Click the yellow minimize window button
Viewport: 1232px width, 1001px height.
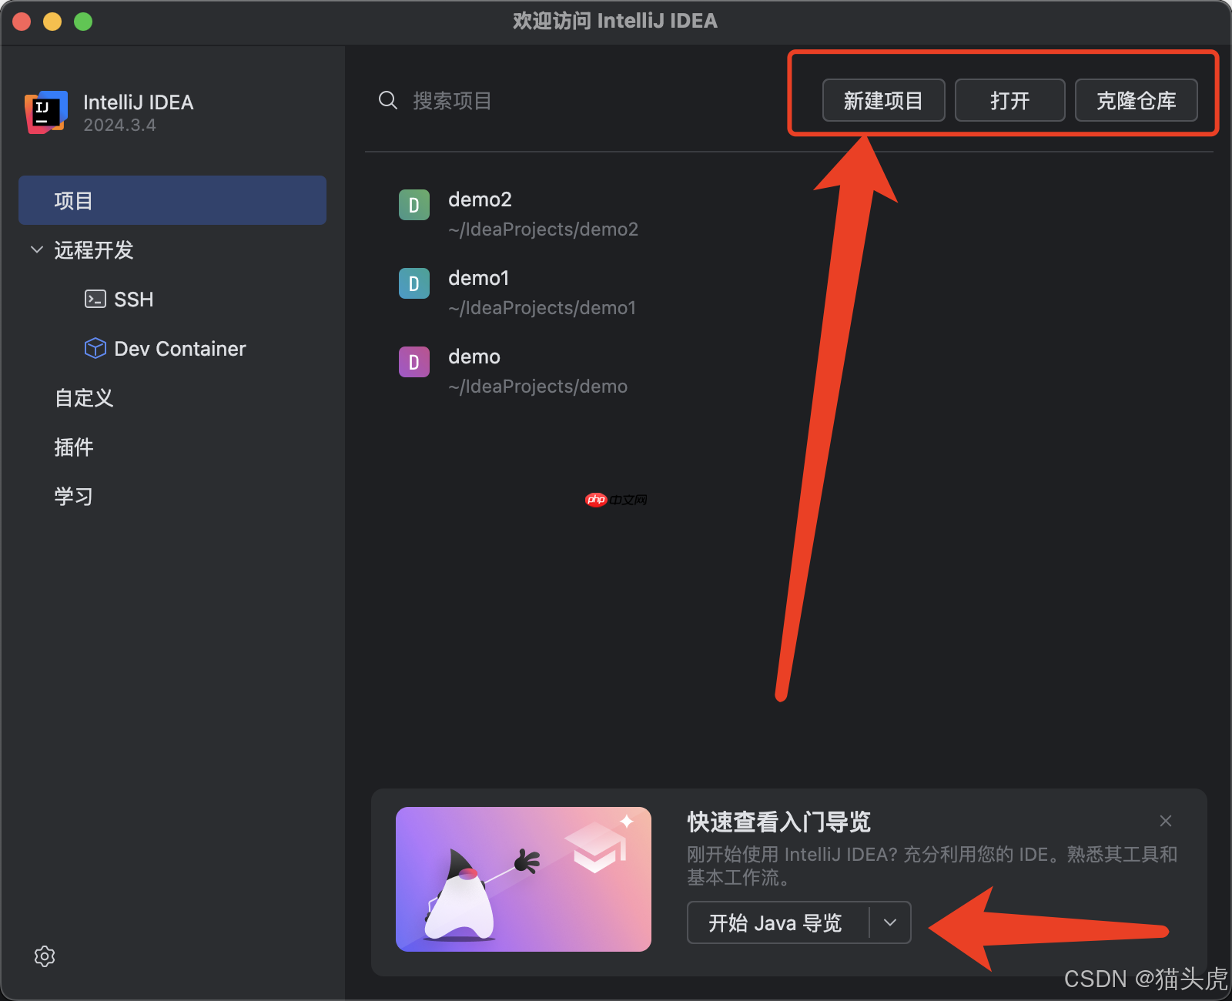(x=52, y=22)
